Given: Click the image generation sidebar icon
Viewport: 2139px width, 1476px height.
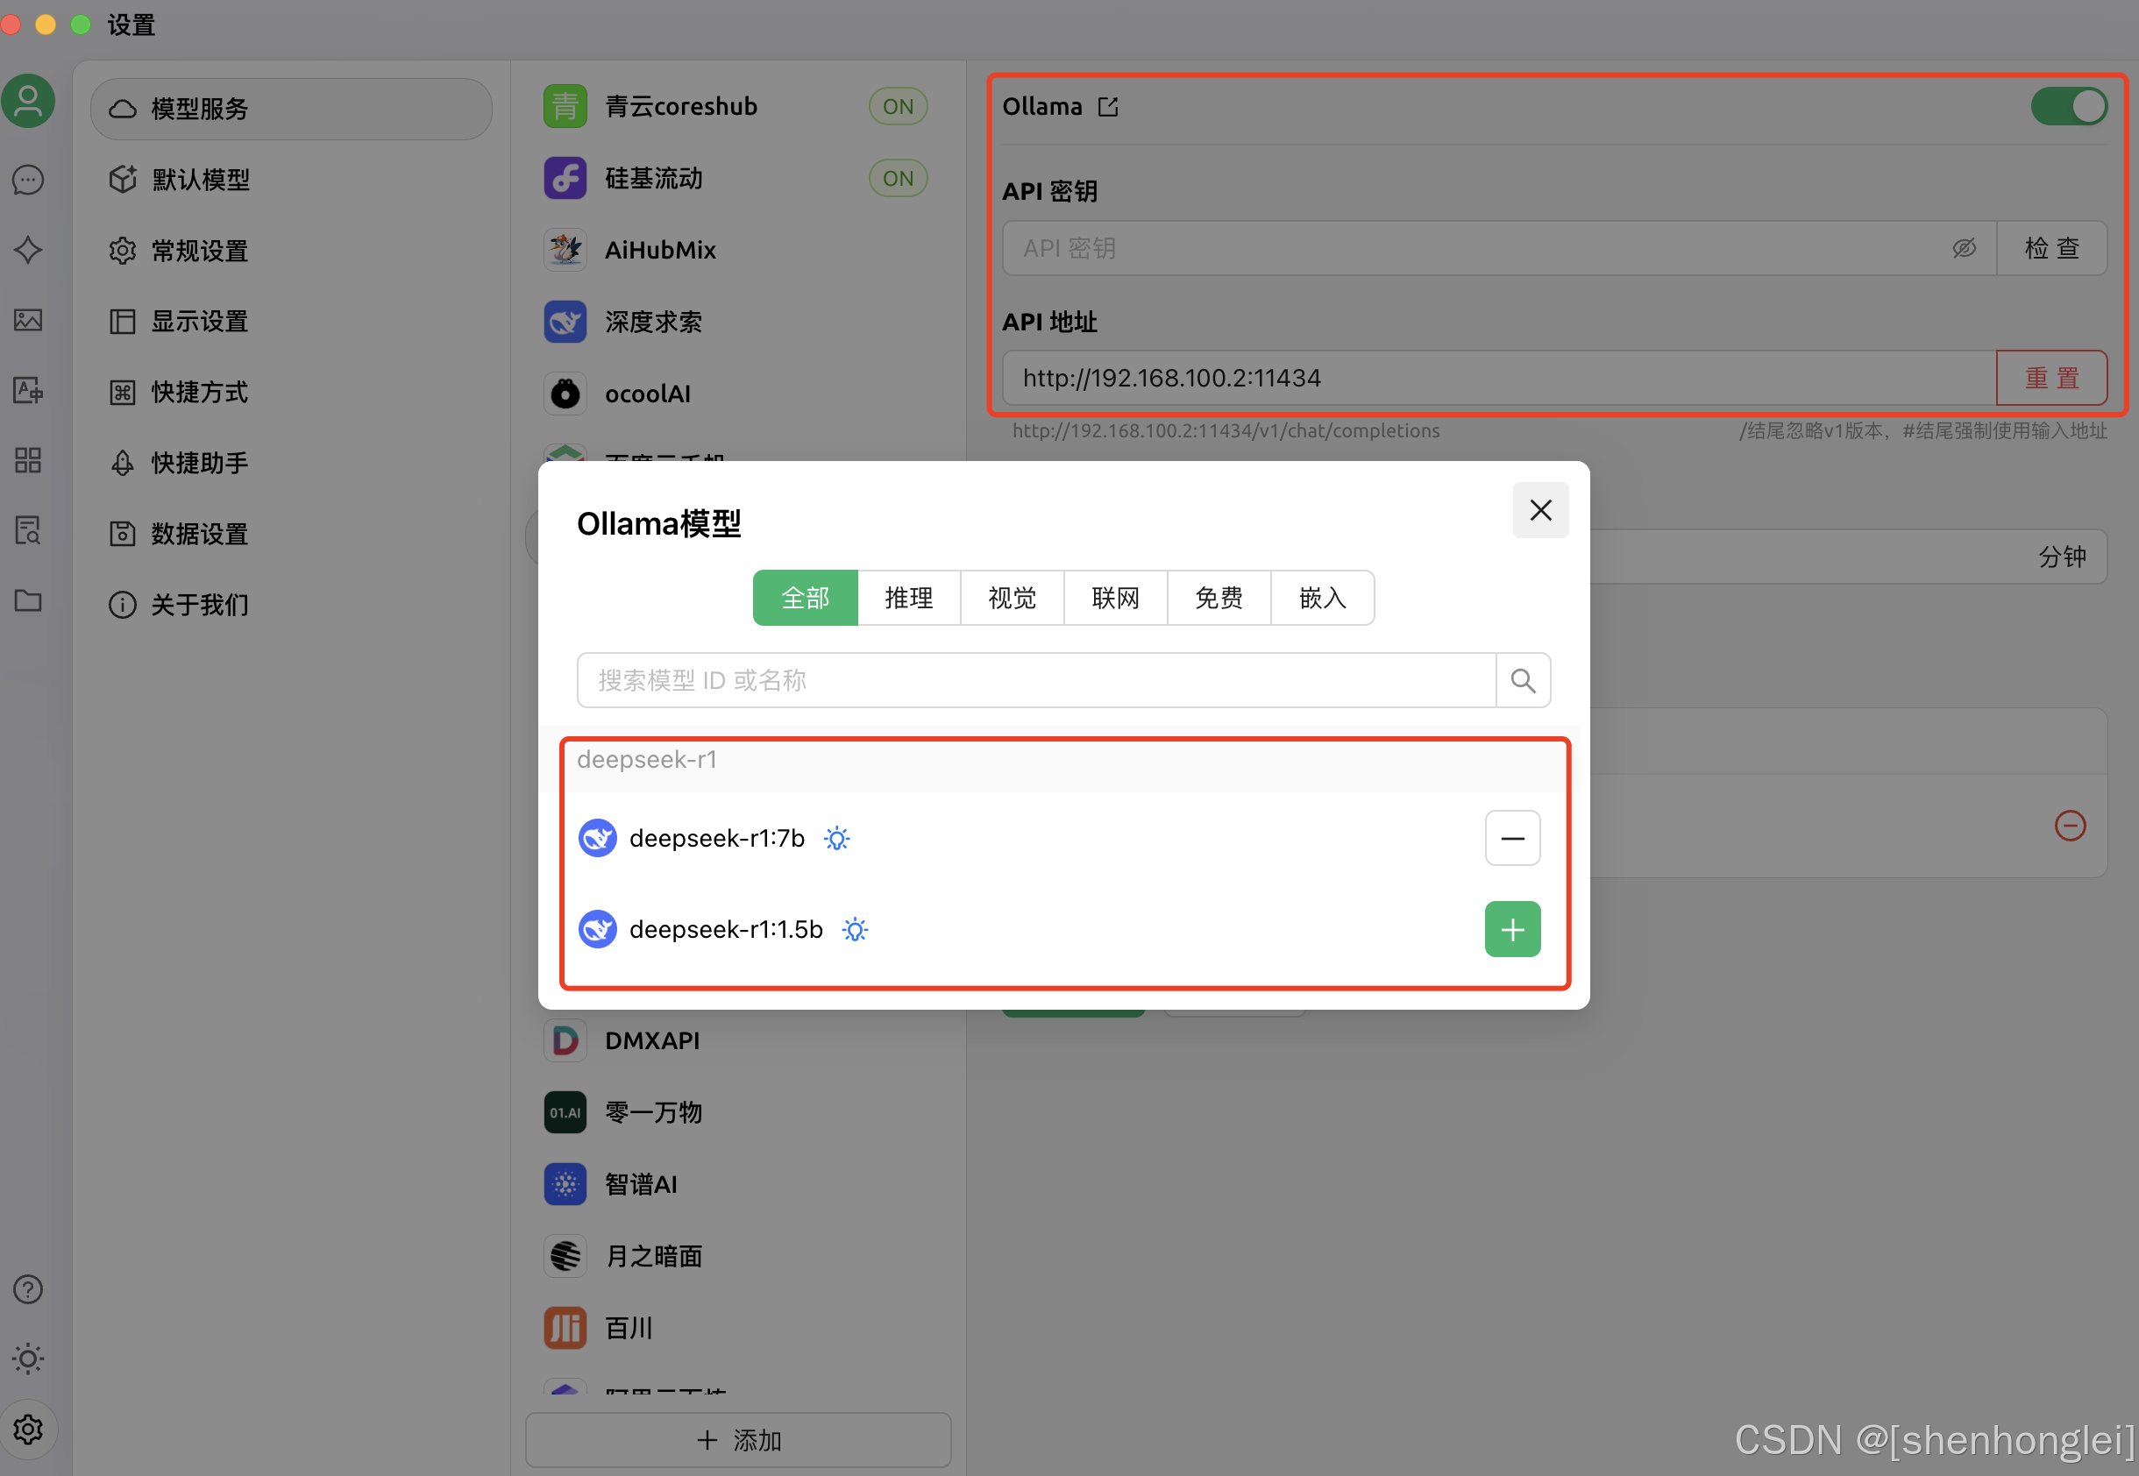Looking at the screenshot, I should [x=28, y=320].
